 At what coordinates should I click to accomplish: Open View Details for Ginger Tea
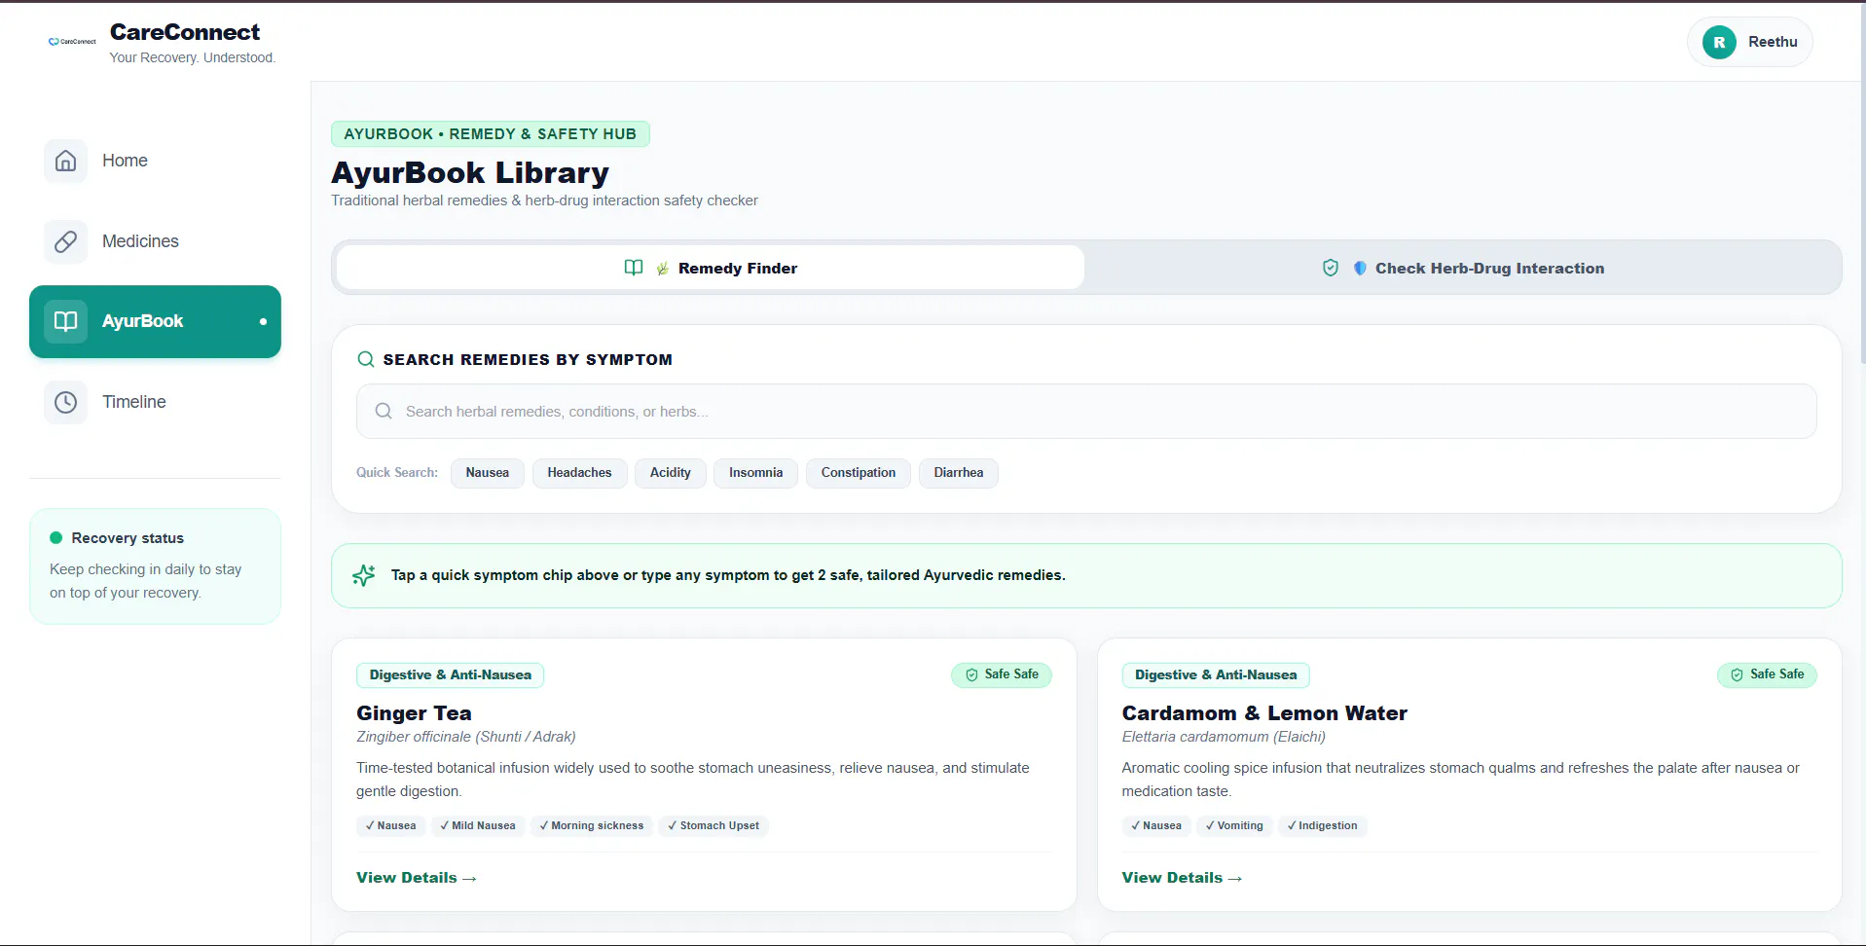click(417, 878)
